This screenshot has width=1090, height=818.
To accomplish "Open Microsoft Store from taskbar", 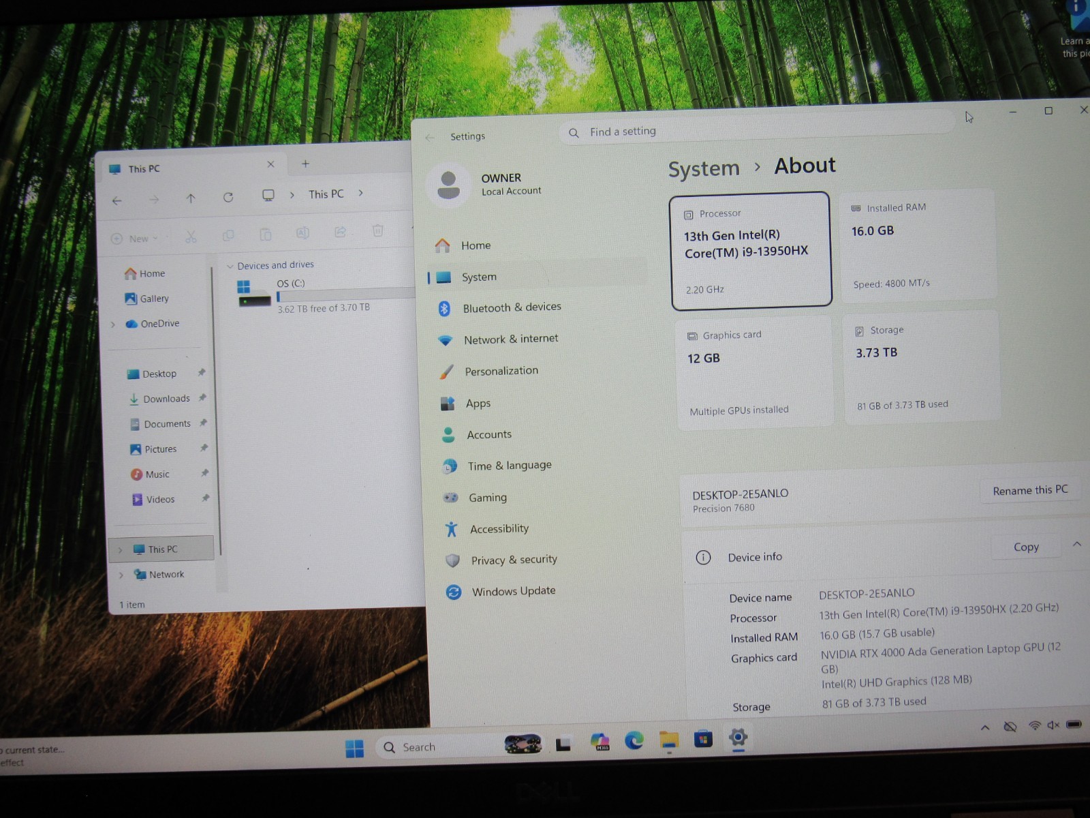I will coord(703,738).
